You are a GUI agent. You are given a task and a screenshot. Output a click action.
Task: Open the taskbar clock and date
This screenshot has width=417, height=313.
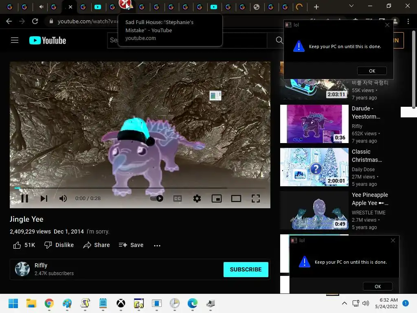pos(386,303)
